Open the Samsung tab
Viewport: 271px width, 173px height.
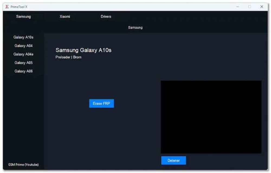[x=23, y=17]
